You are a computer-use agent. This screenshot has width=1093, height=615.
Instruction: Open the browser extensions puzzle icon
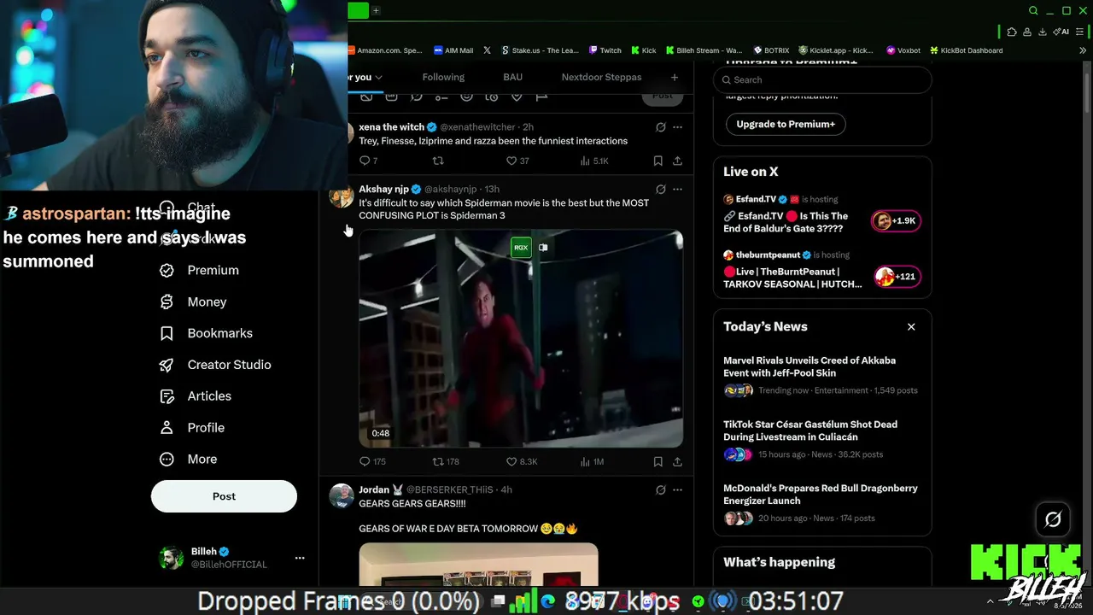(x=1012, y=32)
